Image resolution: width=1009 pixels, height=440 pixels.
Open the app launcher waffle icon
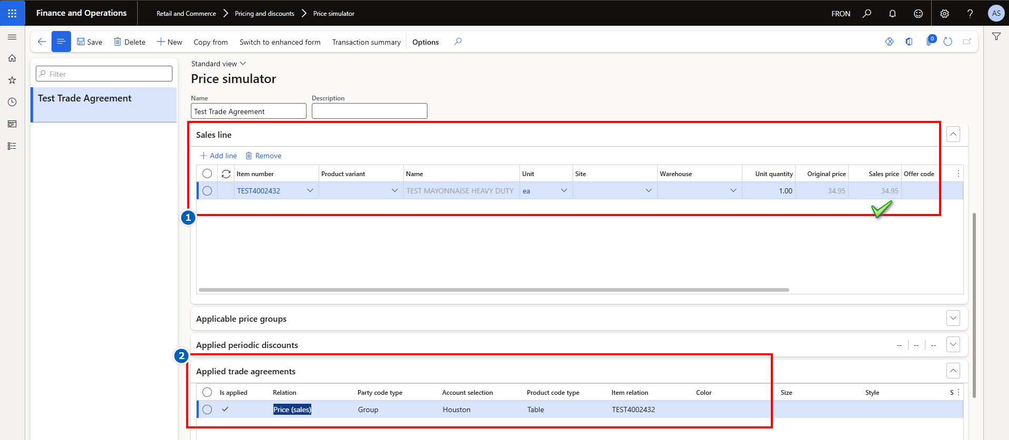pos(12,13)
